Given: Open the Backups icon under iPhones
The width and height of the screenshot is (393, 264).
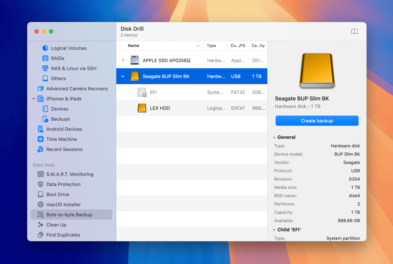Looking at the screenshot, I should point(45,119).
